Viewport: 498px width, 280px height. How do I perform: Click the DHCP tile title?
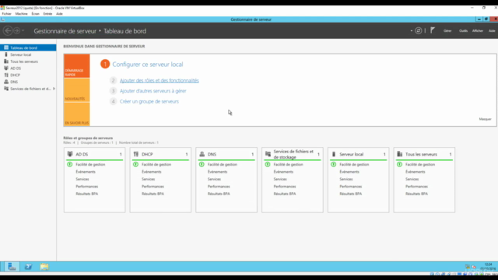147,154
